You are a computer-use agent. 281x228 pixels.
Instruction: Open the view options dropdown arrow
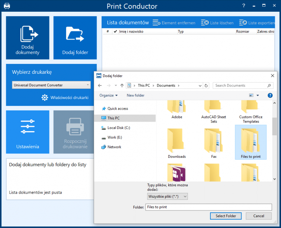click(258, 95)
